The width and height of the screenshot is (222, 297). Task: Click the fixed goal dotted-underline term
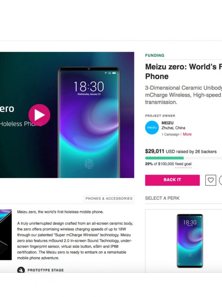[183, 164]
